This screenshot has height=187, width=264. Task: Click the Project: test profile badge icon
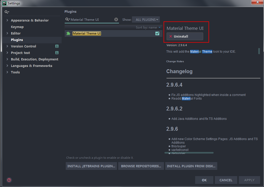click(x=57, y=53)
